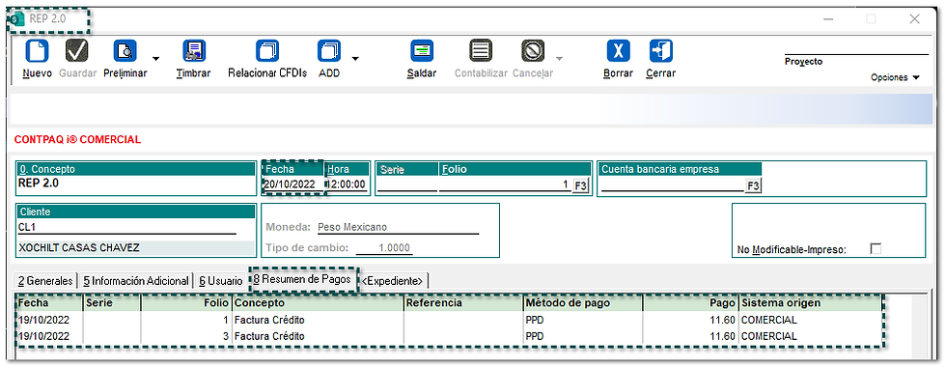Viewport: 946px width, 368px height.
Task: Open the Expediente tab
Action: click(392, 281)
